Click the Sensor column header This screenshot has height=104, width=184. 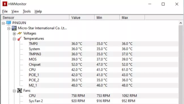point(35,18)
